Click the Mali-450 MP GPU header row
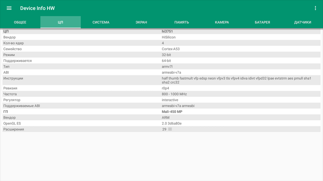 pyautogui.click(x=161, y=112)
